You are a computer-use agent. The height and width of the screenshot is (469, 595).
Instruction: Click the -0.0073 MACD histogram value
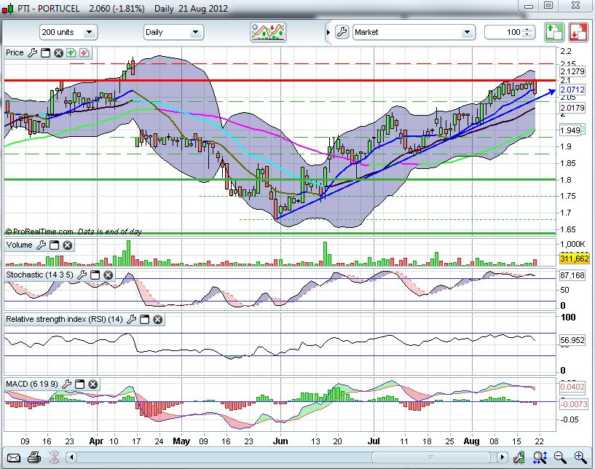[x=574, y=404]
